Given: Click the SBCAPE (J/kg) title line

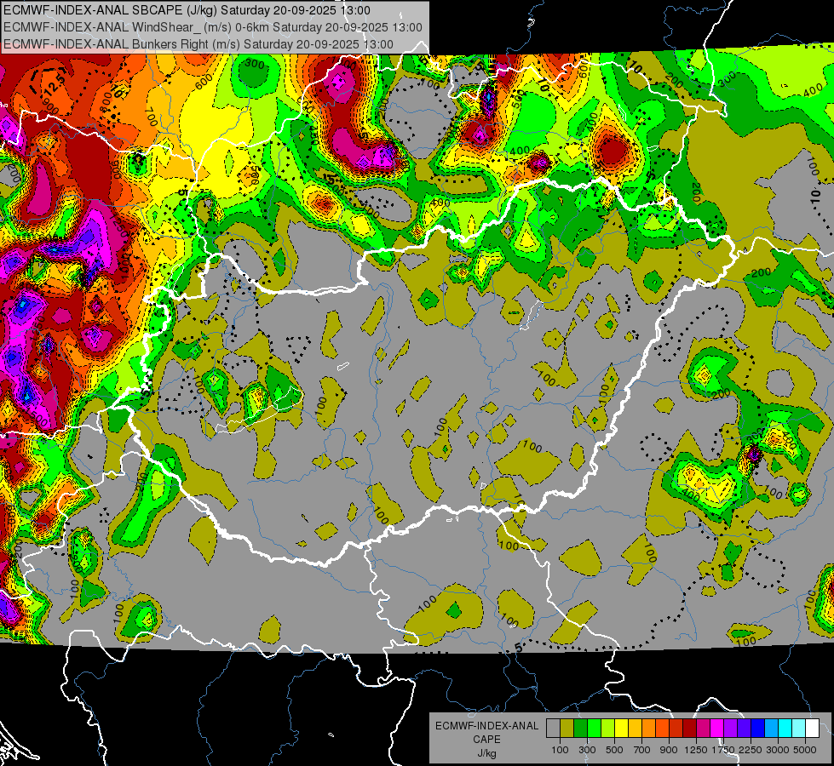Looking at the screenshot, I should coord(187,10).
